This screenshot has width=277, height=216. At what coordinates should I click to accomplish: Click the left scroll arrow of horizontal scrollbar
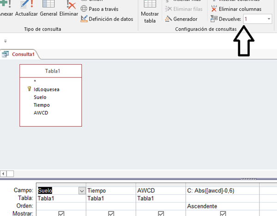point(3,174)
